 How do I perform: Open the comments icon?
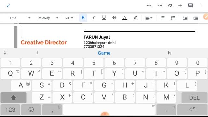(191, 6)
